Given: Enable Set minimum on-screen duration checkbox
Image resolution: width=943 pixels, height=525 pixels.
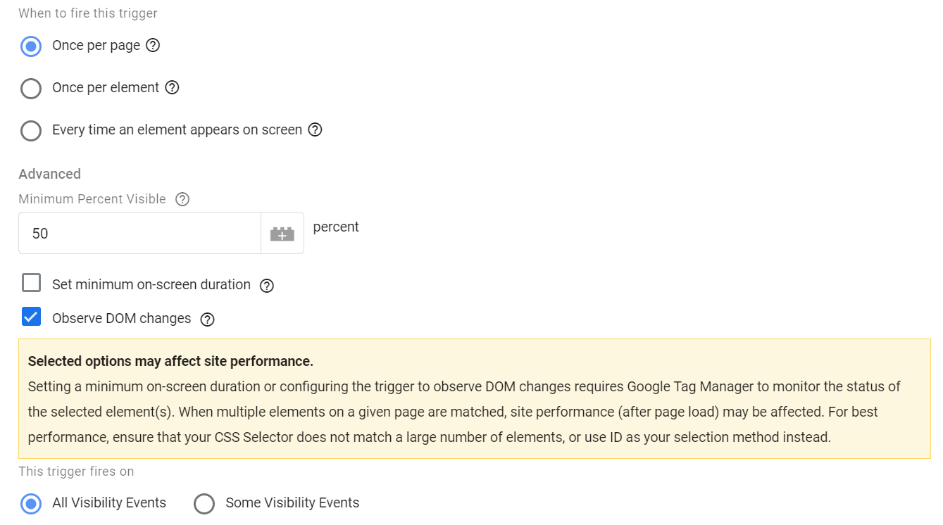Looking at the screenshot, I should [31, 283].
